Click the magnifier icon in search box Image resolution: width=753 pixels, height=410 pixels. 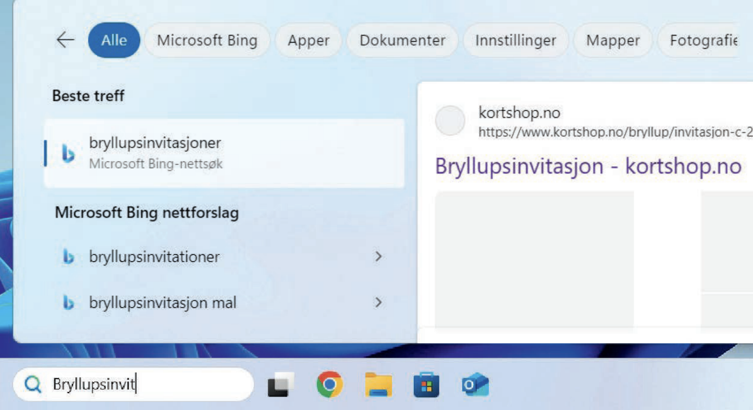click(33, 384)
